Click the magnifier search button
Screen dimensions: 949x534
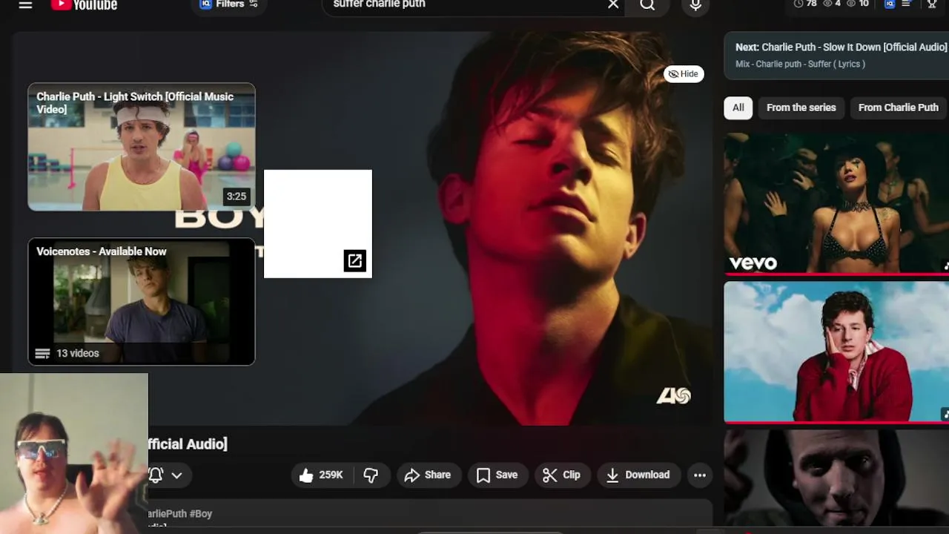click(647, 4)
